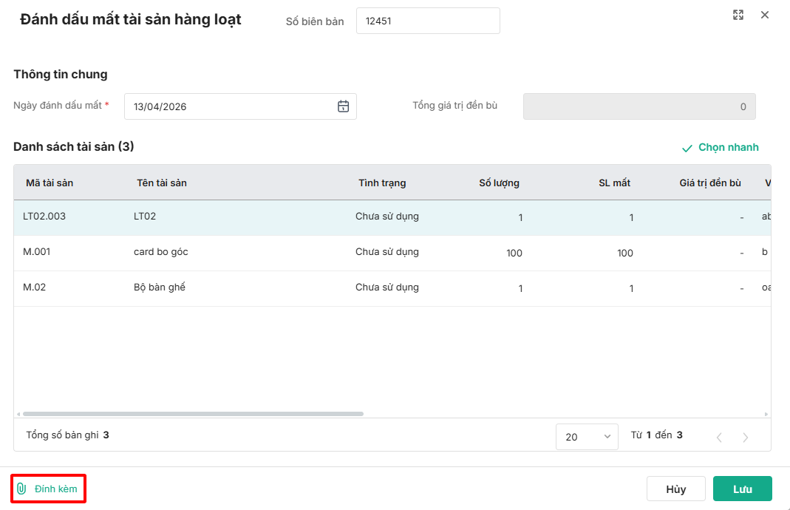This screenshot has height=510, width=790.
Task: Close the mass loss marking dialog
Action: click(x=765, y=15)
